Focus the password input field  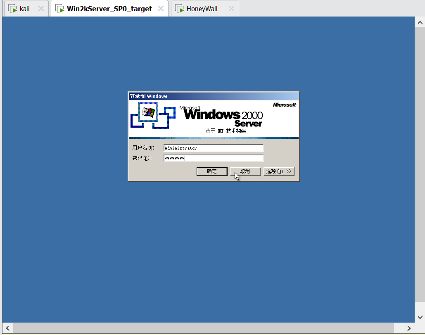coord(214,158)
